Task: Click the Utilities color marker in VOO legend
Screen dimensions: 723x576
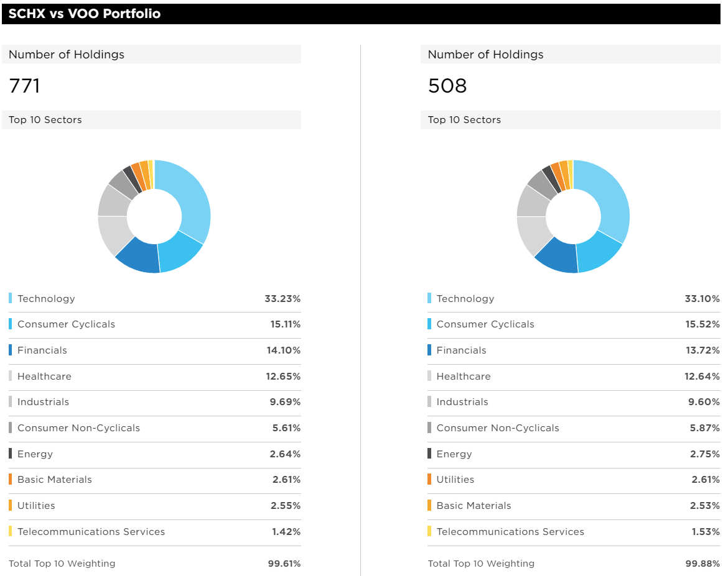Action: tap(429, 480)
